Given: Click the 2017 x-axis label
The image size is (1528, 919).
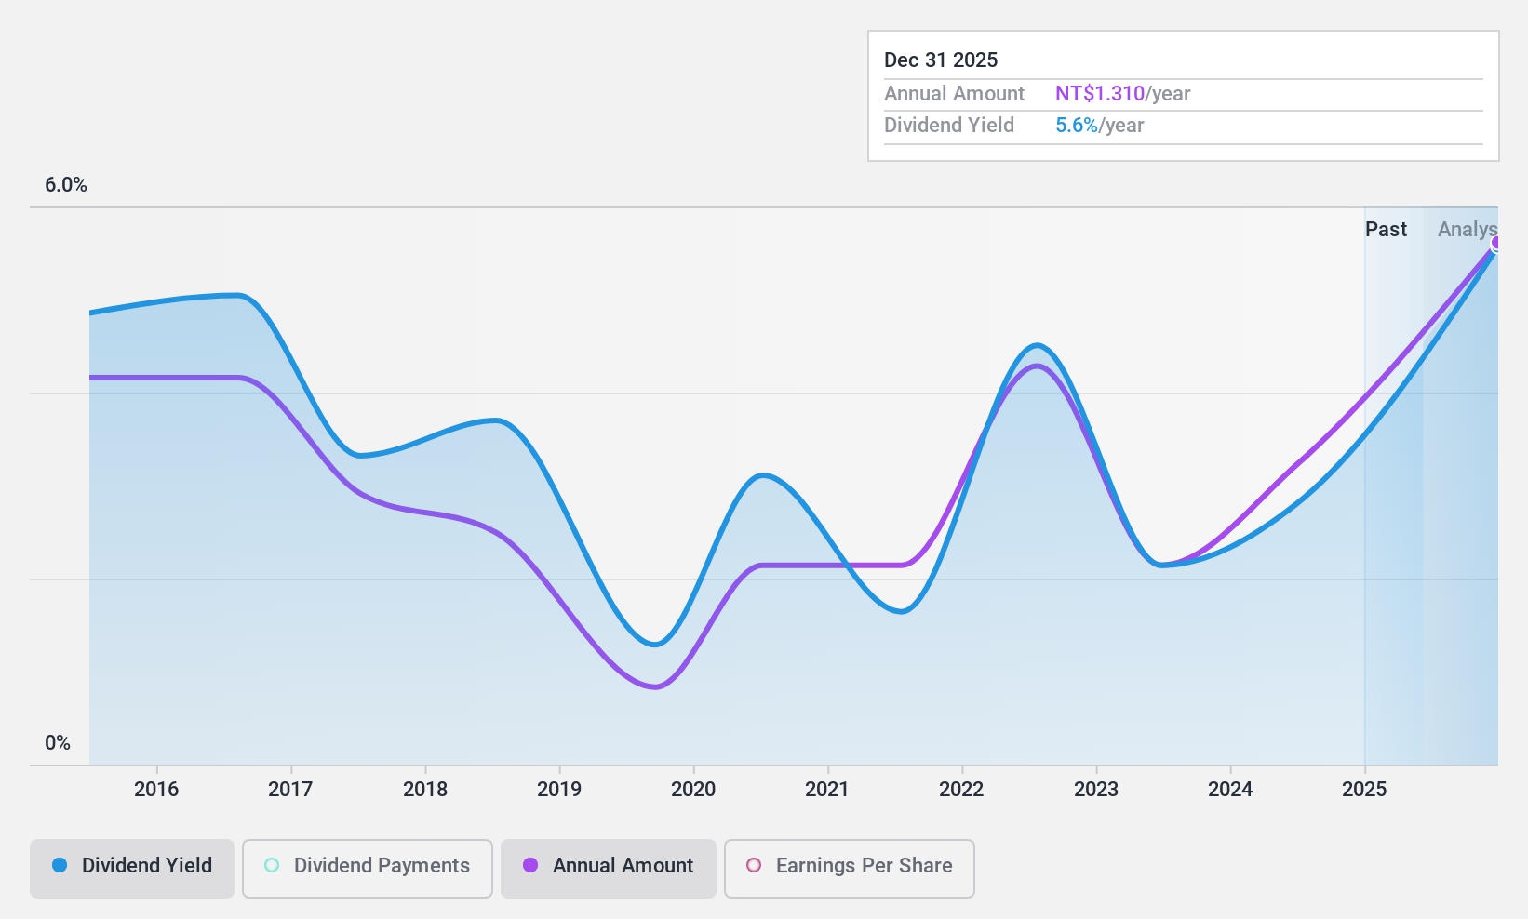Looking at the screenshot, I should pyautogui.click(x=290, y=789).
